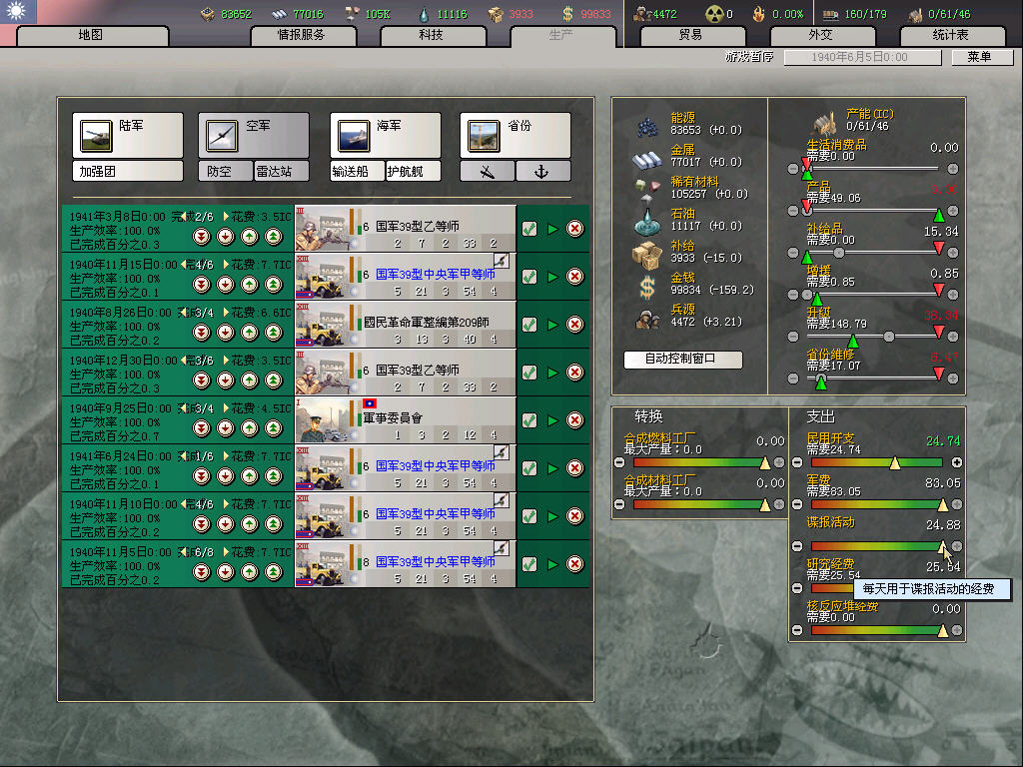Move 軍事委員會 order to top of queue
Screen dimensions: 1023x767
pos(273,428)
